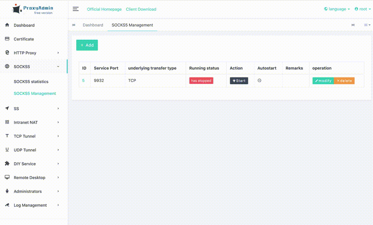This screenshot has height=225, width=373.
Task: Open the tab options dropdown
Action: tap(367, 25)
